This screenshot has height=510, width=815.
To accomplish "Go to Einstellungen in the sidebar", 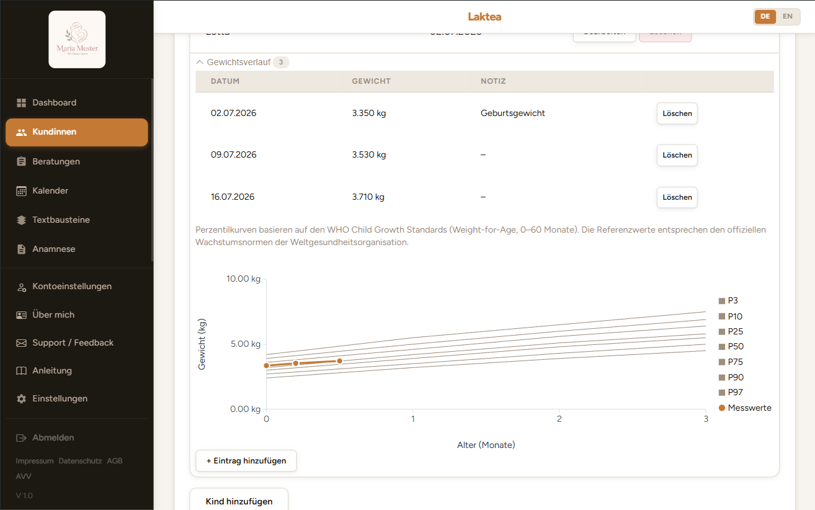I will coord(77,398).
